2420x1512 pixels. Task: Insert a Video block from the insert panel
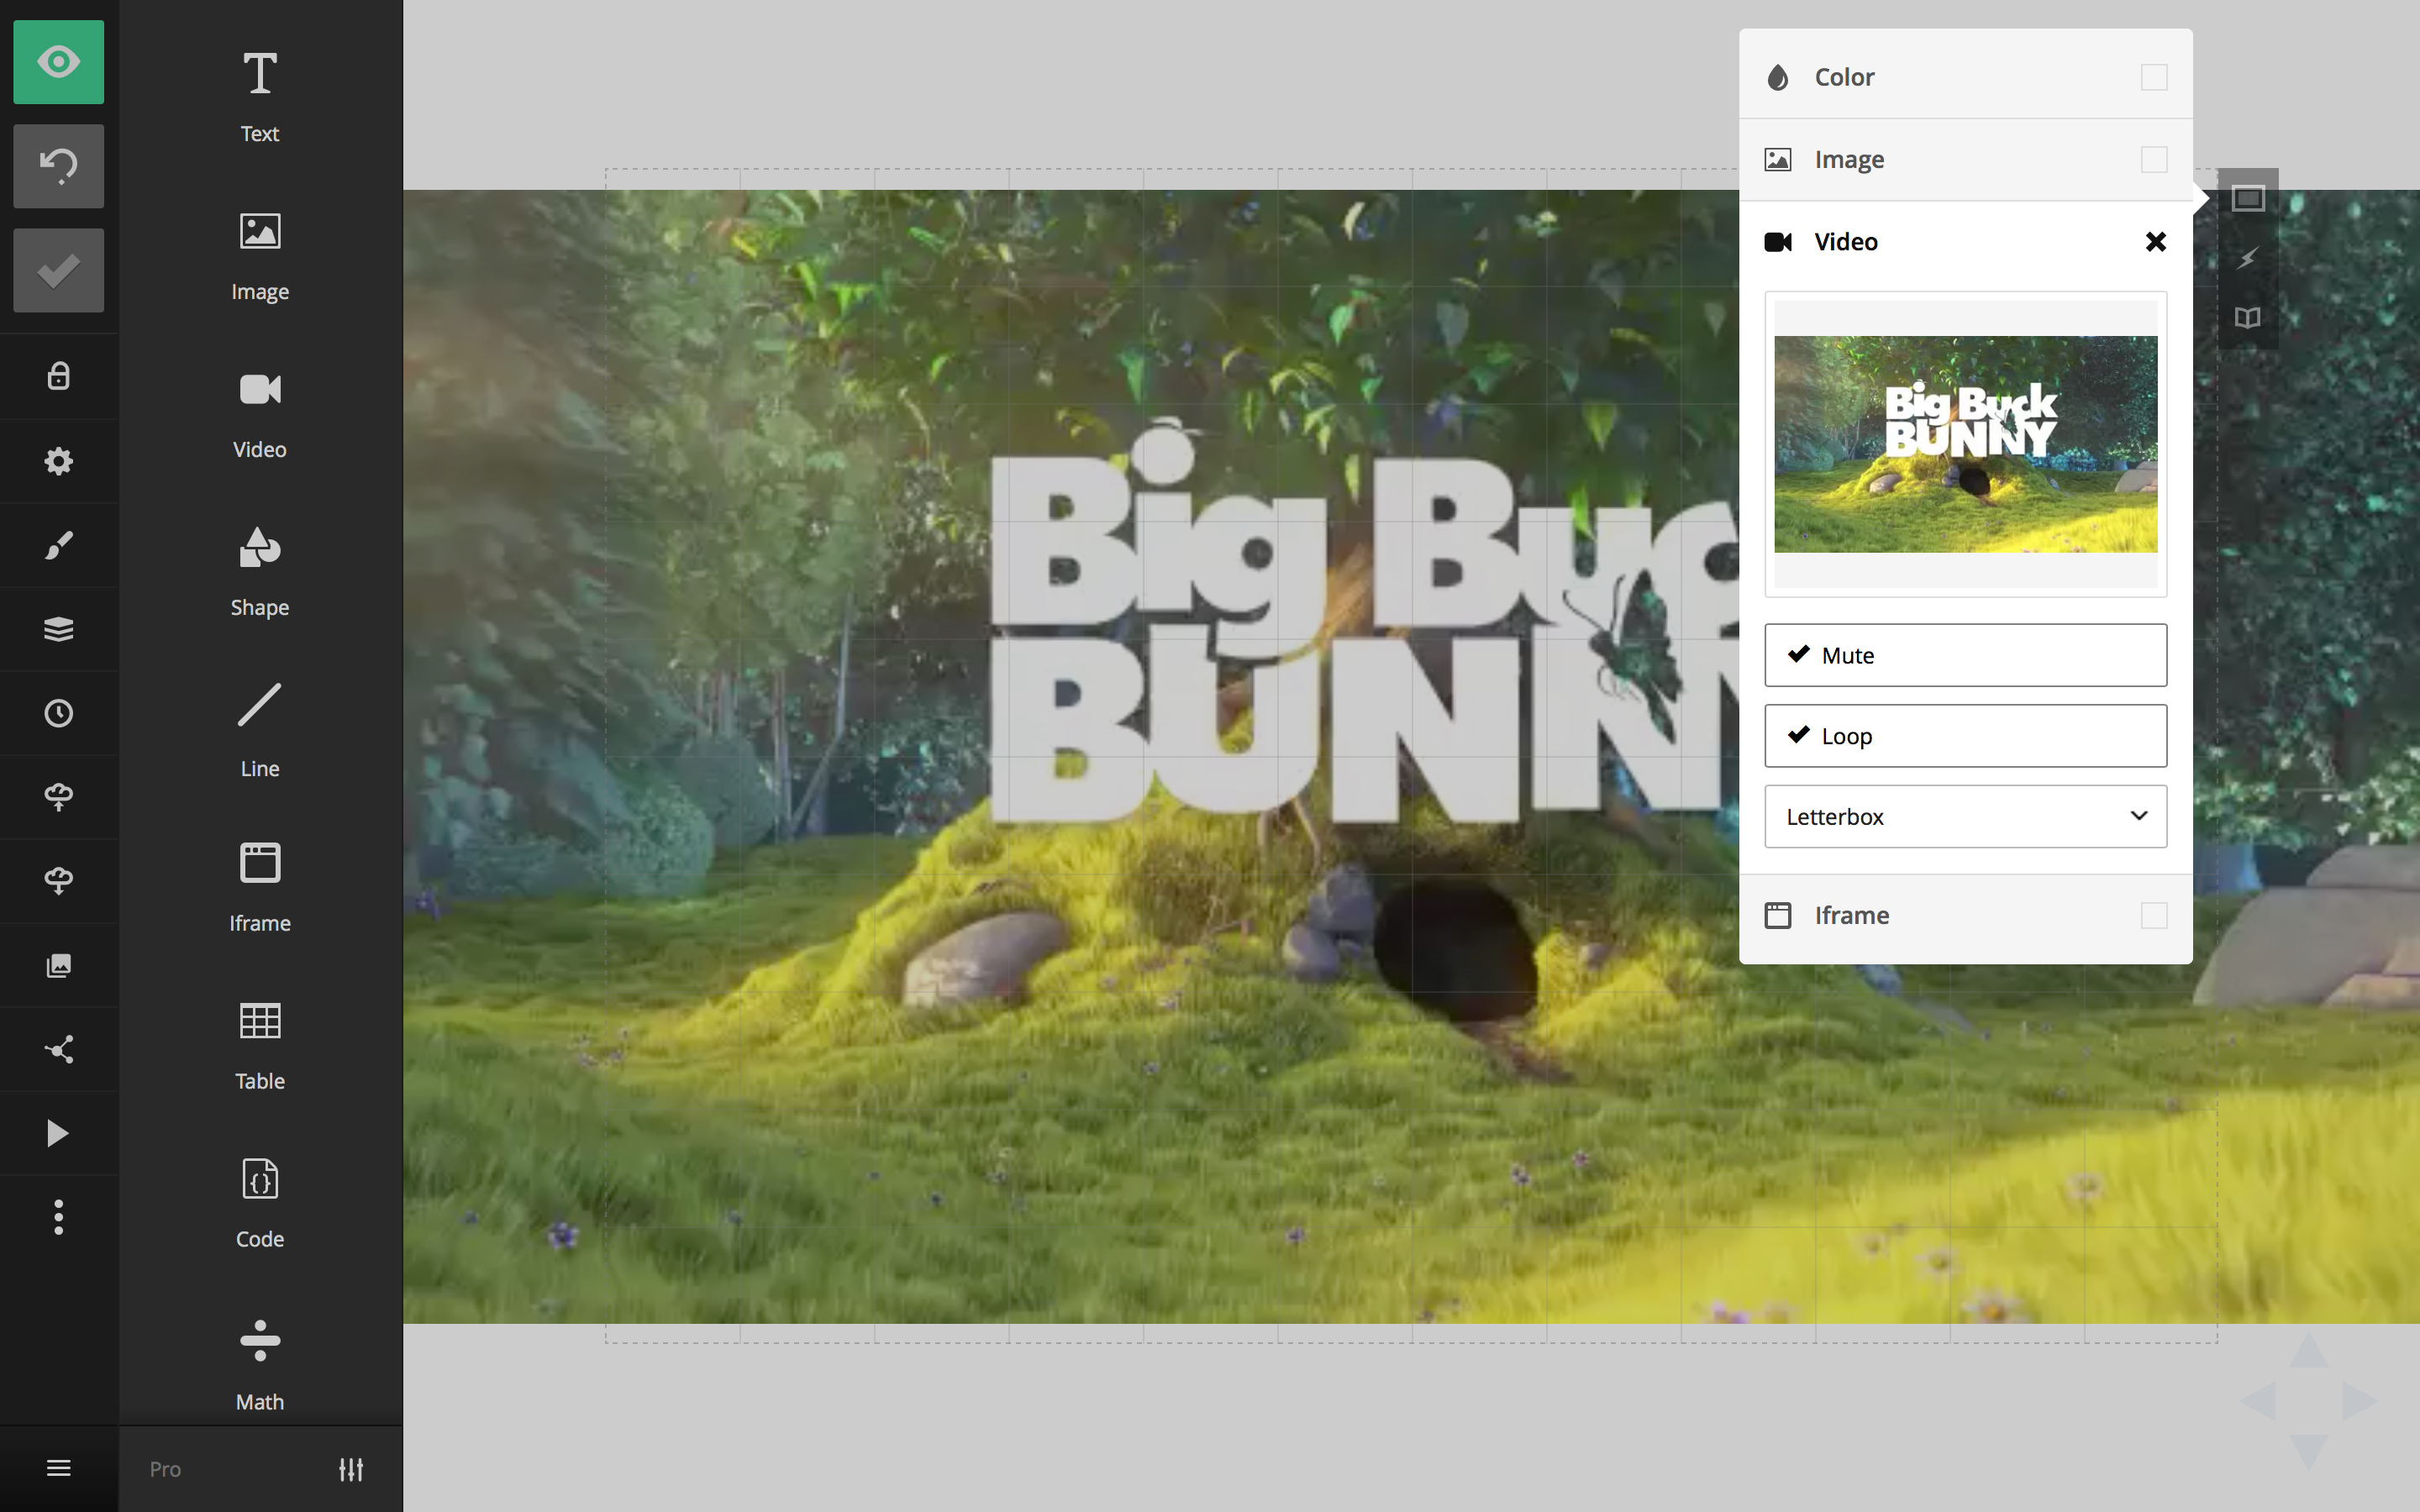(260, 414)
